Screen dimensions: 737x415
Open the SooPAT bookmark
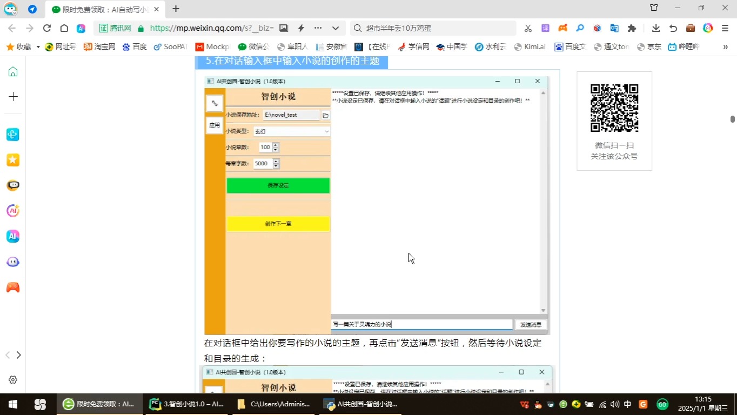[170, 47]
